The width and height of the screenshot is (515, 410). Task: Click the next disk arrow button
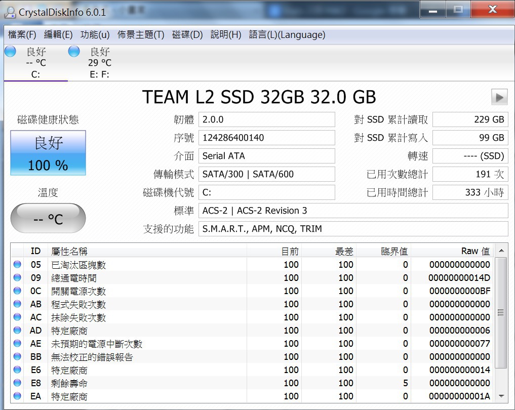tap(499, 97)
